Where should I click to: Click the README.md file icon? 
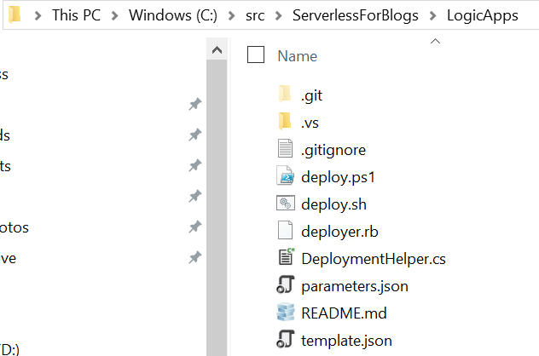coord(286,313)
